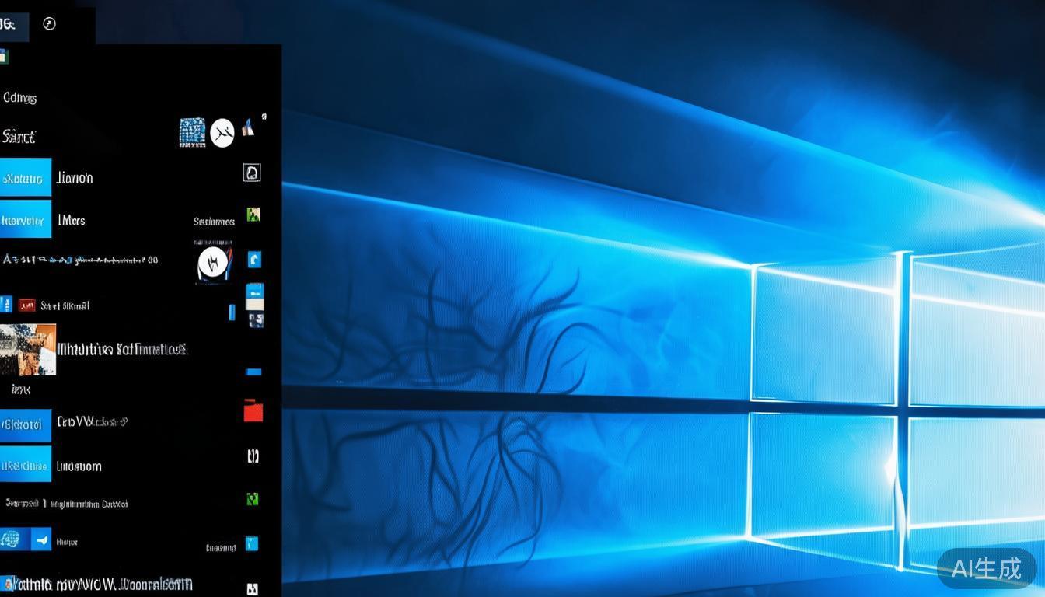Open the photo thumbnail tile
1045x597 pixels.
tap(28, 349)
